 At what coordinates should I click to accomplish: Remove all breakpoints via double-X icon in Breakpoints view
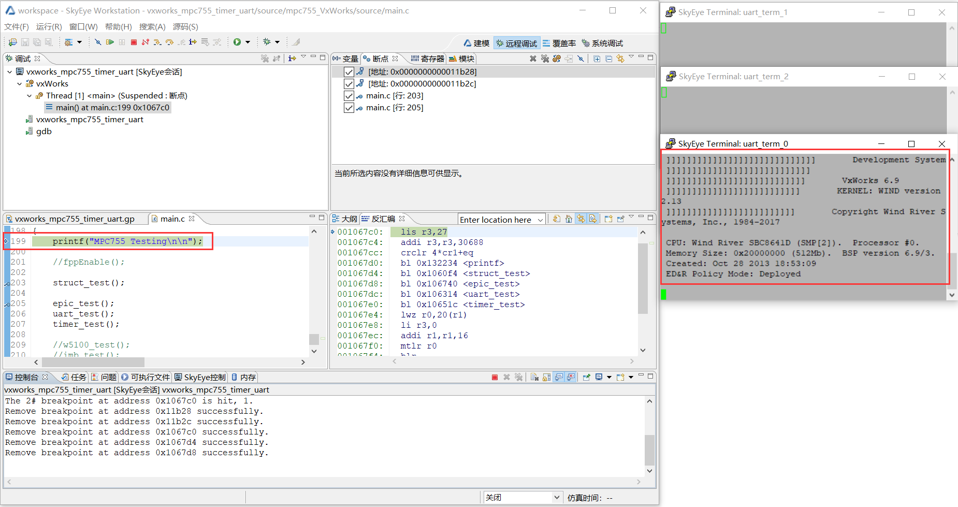[x=545, y=59]
